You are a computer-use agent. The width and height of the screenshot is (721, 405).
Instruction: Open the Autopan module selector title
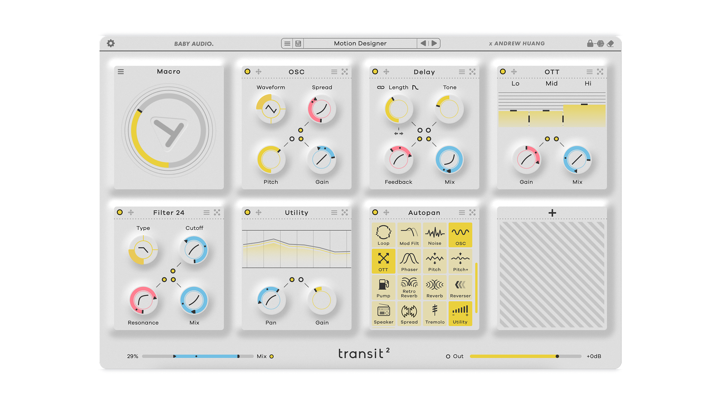(x=424, y=213)
